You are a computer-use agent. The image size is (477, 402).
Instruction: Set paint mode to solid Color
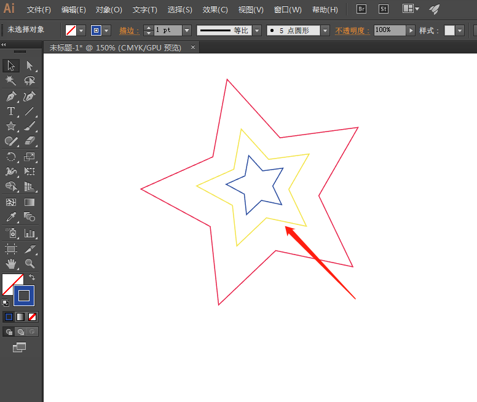(x=9, y=317)
